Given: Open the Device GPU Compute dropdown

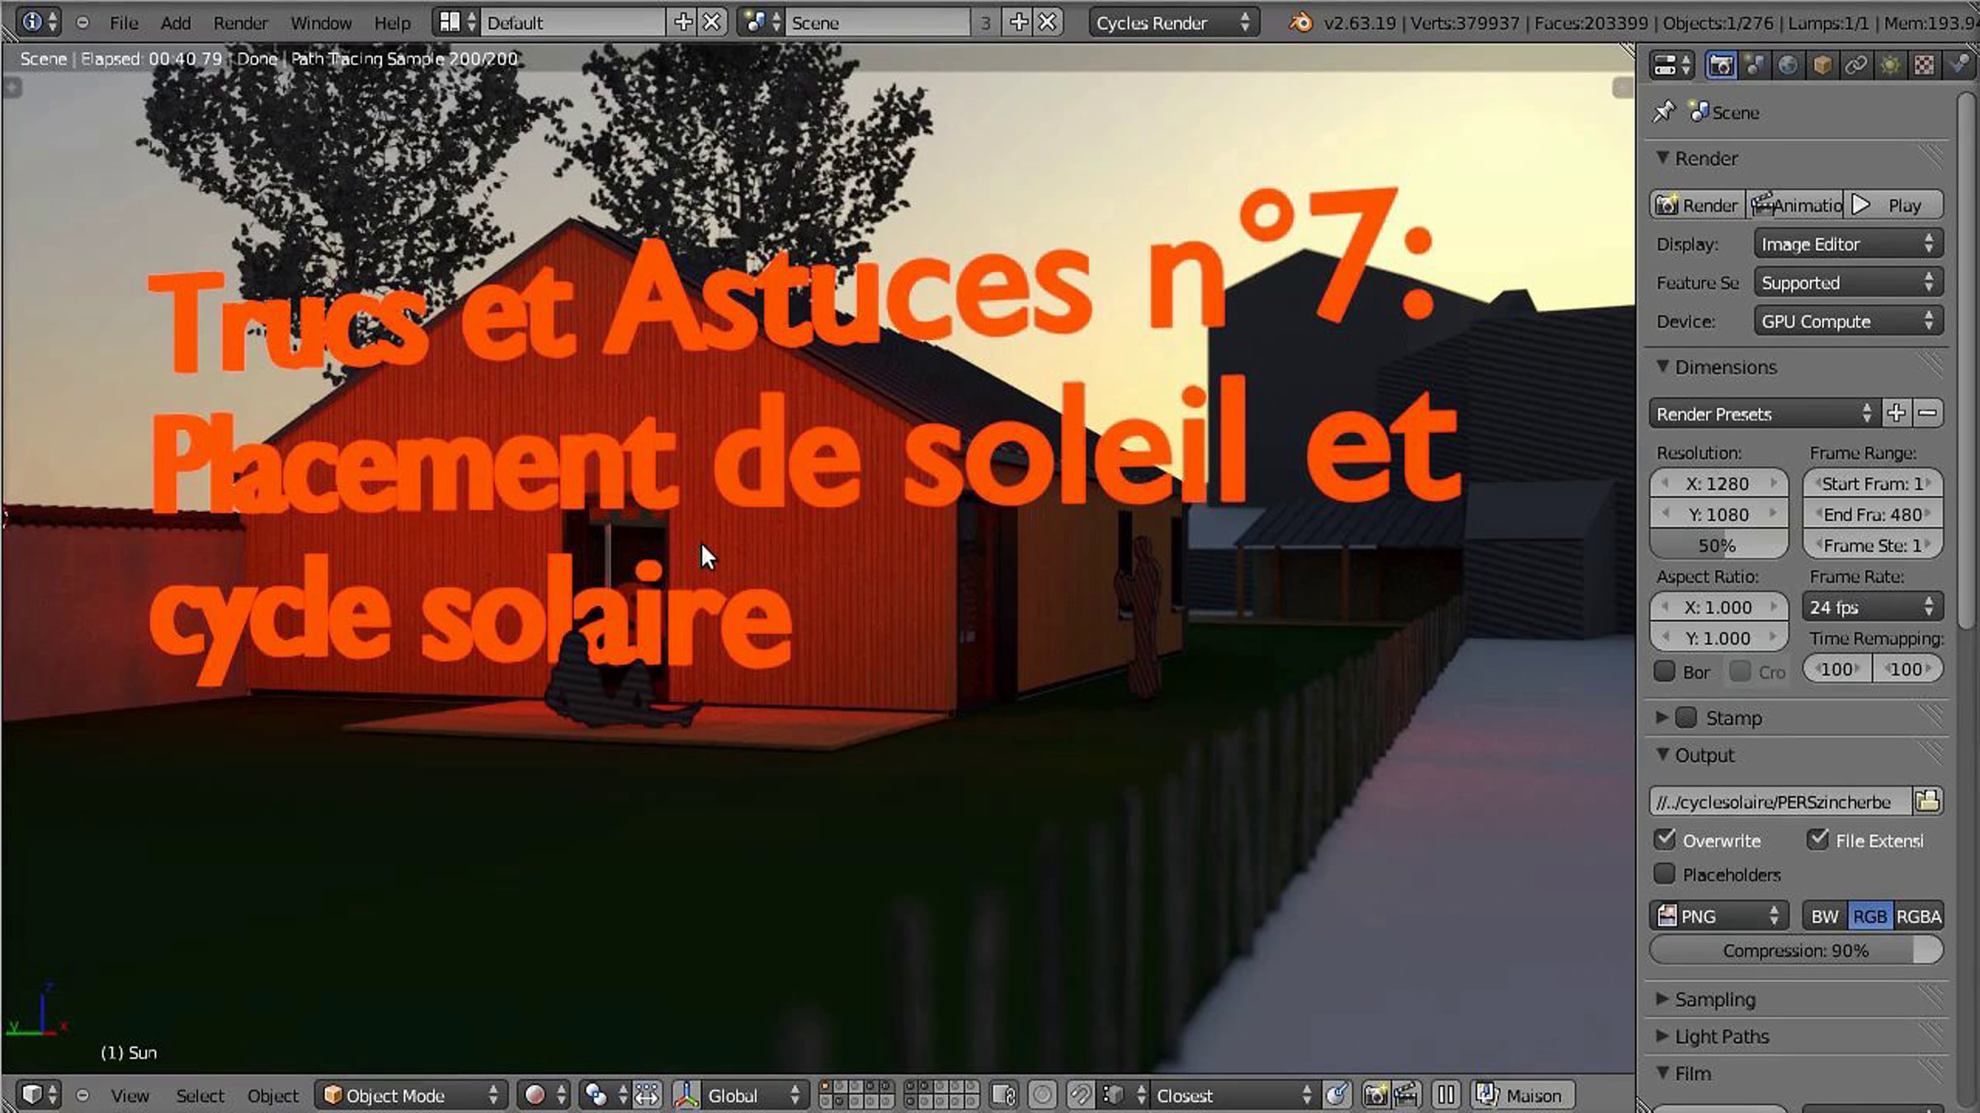Looking at the screenshot, I should (x=1847, y=322).
